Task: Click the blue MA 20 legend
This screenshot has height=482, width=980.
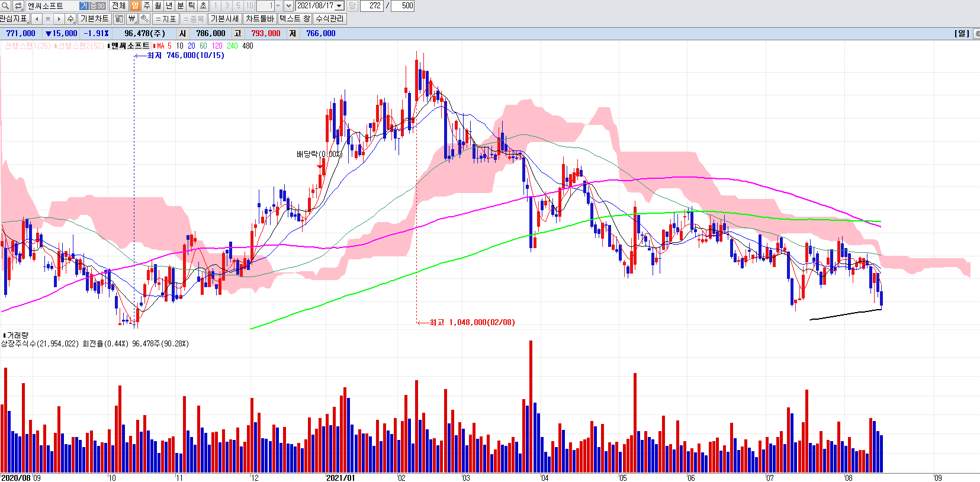Action: pyautogui.click(x=191, y=46)
